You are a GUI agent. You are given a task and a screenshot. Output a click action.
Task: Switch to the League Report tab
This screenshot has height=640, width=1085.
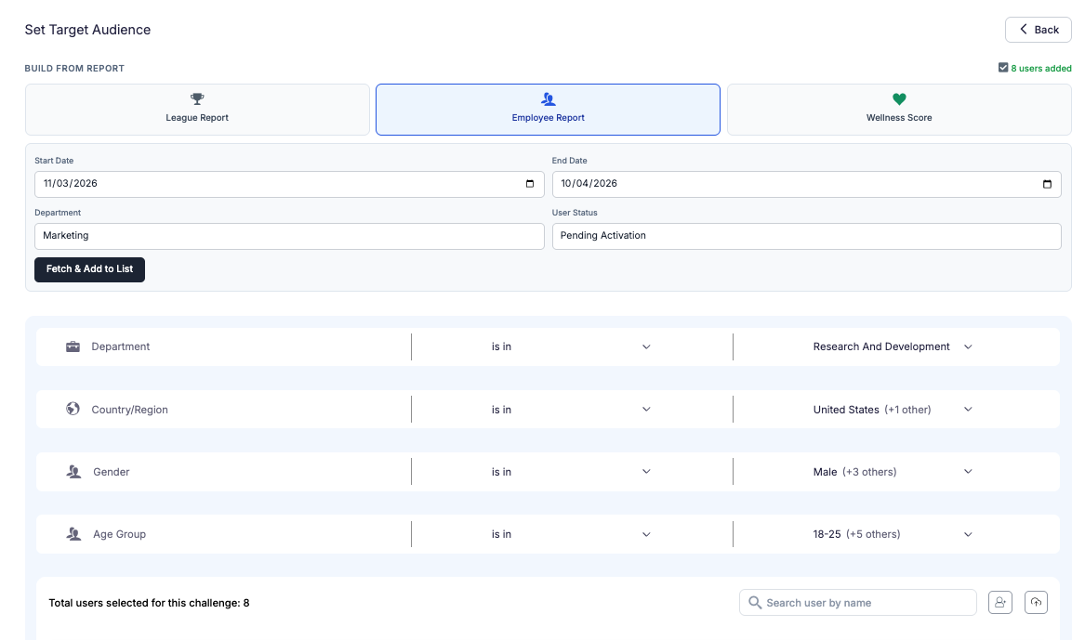tap(196, 109)
